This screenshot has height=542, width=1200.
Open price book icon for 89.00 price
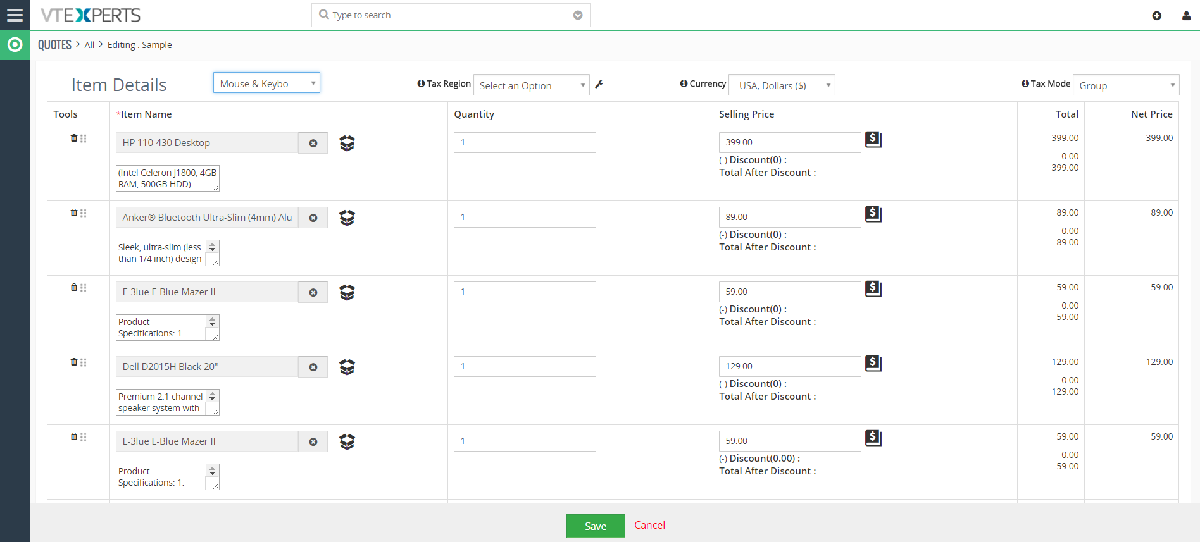(x=873, y=214)
